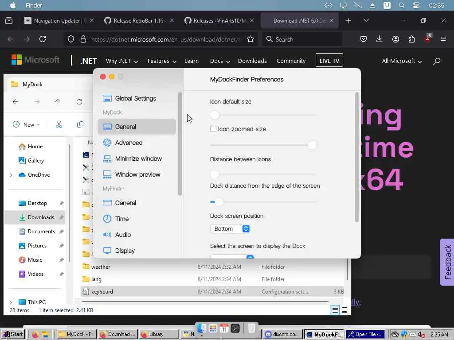Viewport: 454px width, 340px height.
Task: Open the Downloads navigation link
Action: (252, 61)
